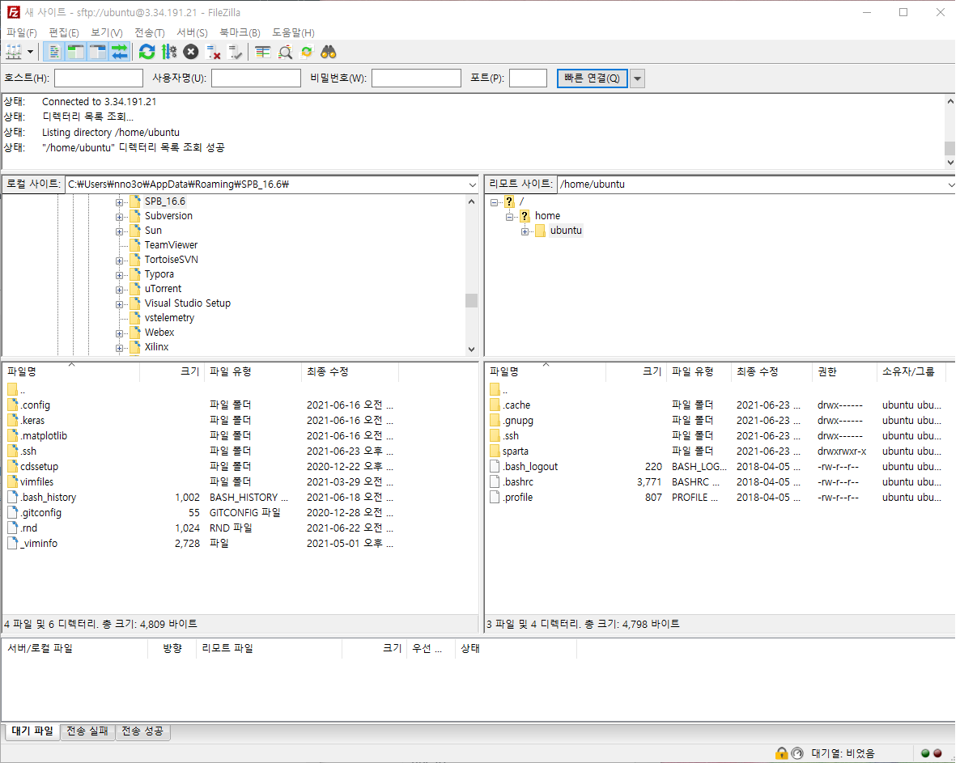Expand the SPB_16.6 local folder
The image size is (960, 763).
(x=119, y=202)
